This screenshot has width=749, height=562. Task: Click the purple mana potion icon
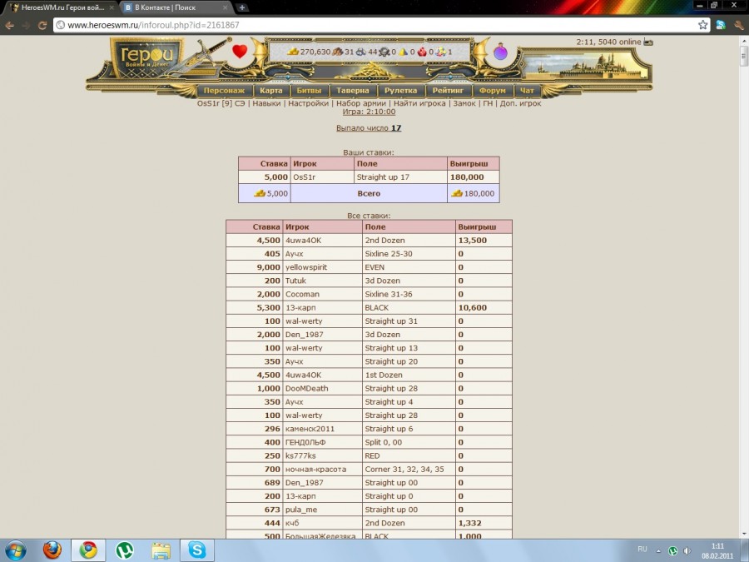pos(500,52)
